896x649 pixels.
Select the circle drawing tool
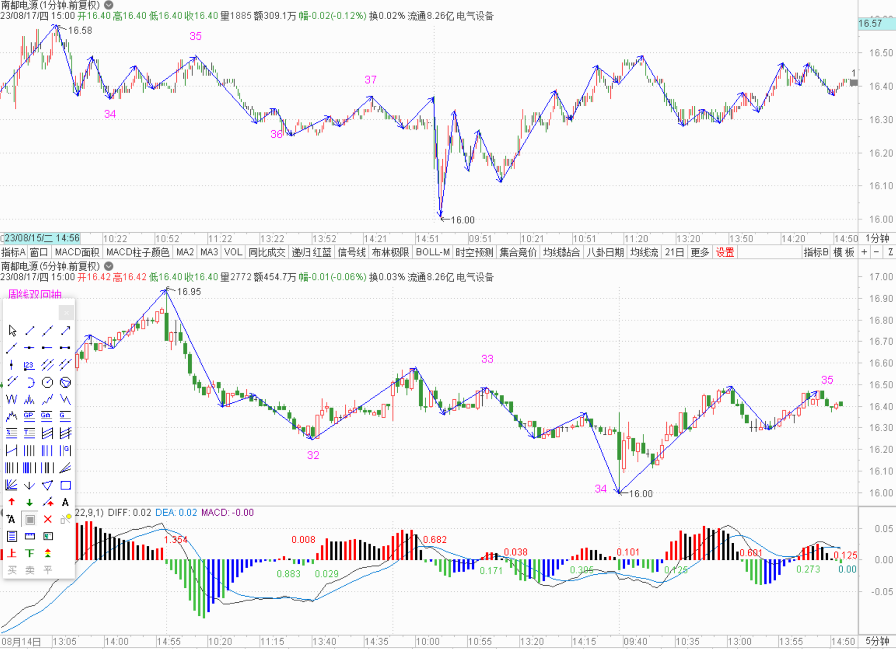click(47, 383)
